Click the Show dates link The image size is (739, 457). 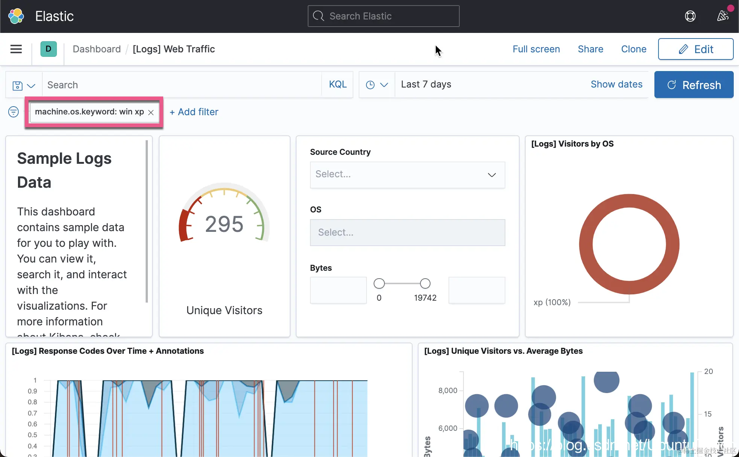[616, 85]
